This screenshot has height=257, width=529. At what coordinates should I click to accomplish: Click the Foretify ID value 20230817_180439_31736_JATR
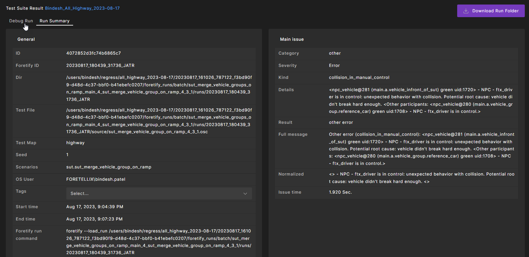[x=100, y=66]
